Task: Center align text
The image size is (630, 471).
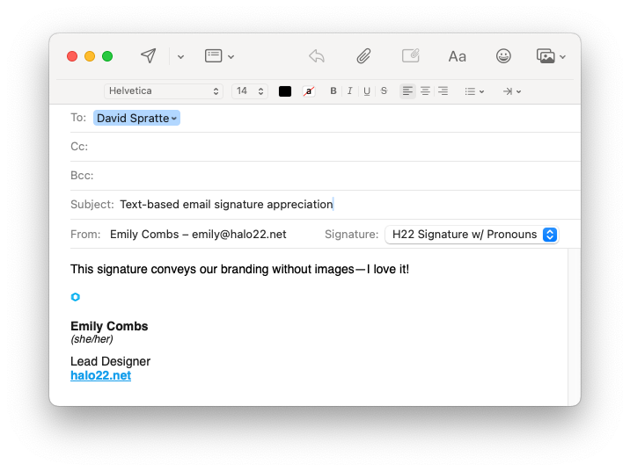Action: [x=425, y=91]
